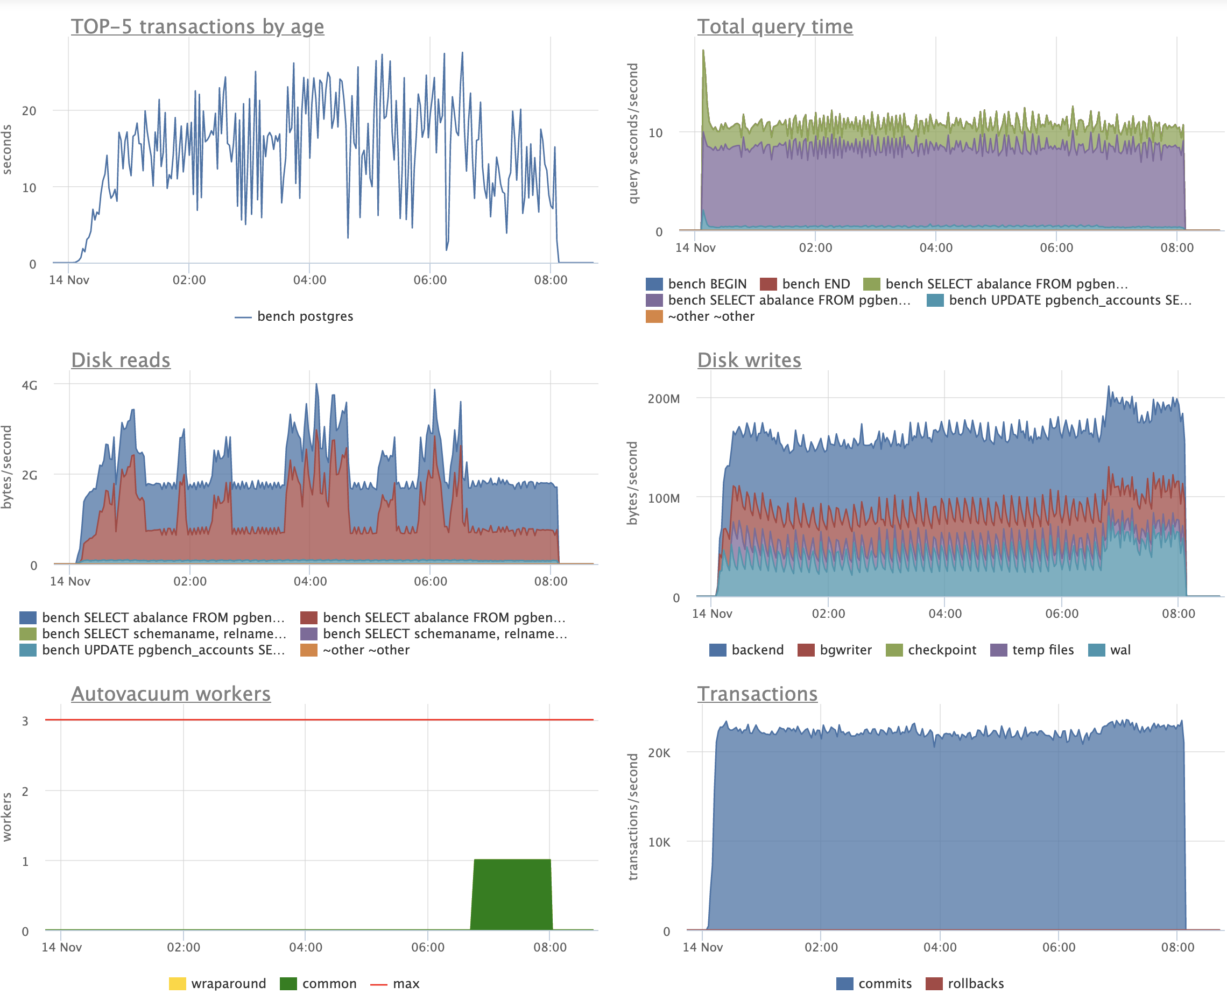Toggle the bench postgres legend entry
The image size is (1227, 1001).
(x=305, y=316)
